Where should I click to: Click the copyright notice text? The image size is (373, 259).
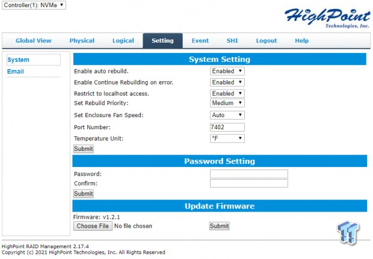tap(83, 252)
